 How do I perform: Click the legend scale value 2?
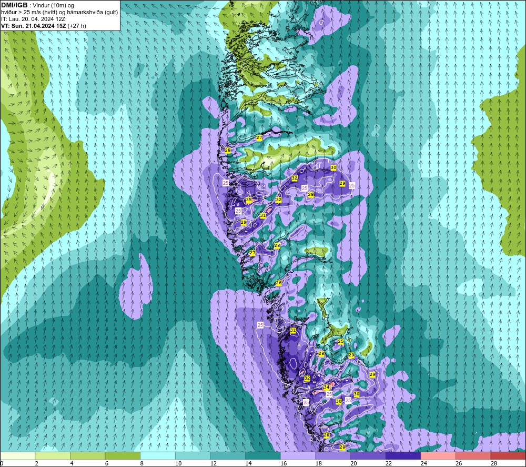pyautogui.click(x=37, y=463)
